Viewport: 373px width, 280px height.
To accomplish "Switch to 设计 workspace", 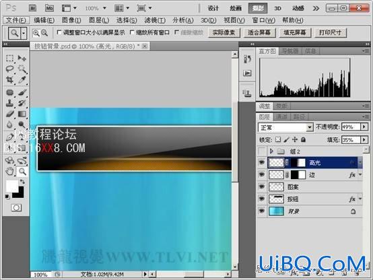I will tap(213, 8).
